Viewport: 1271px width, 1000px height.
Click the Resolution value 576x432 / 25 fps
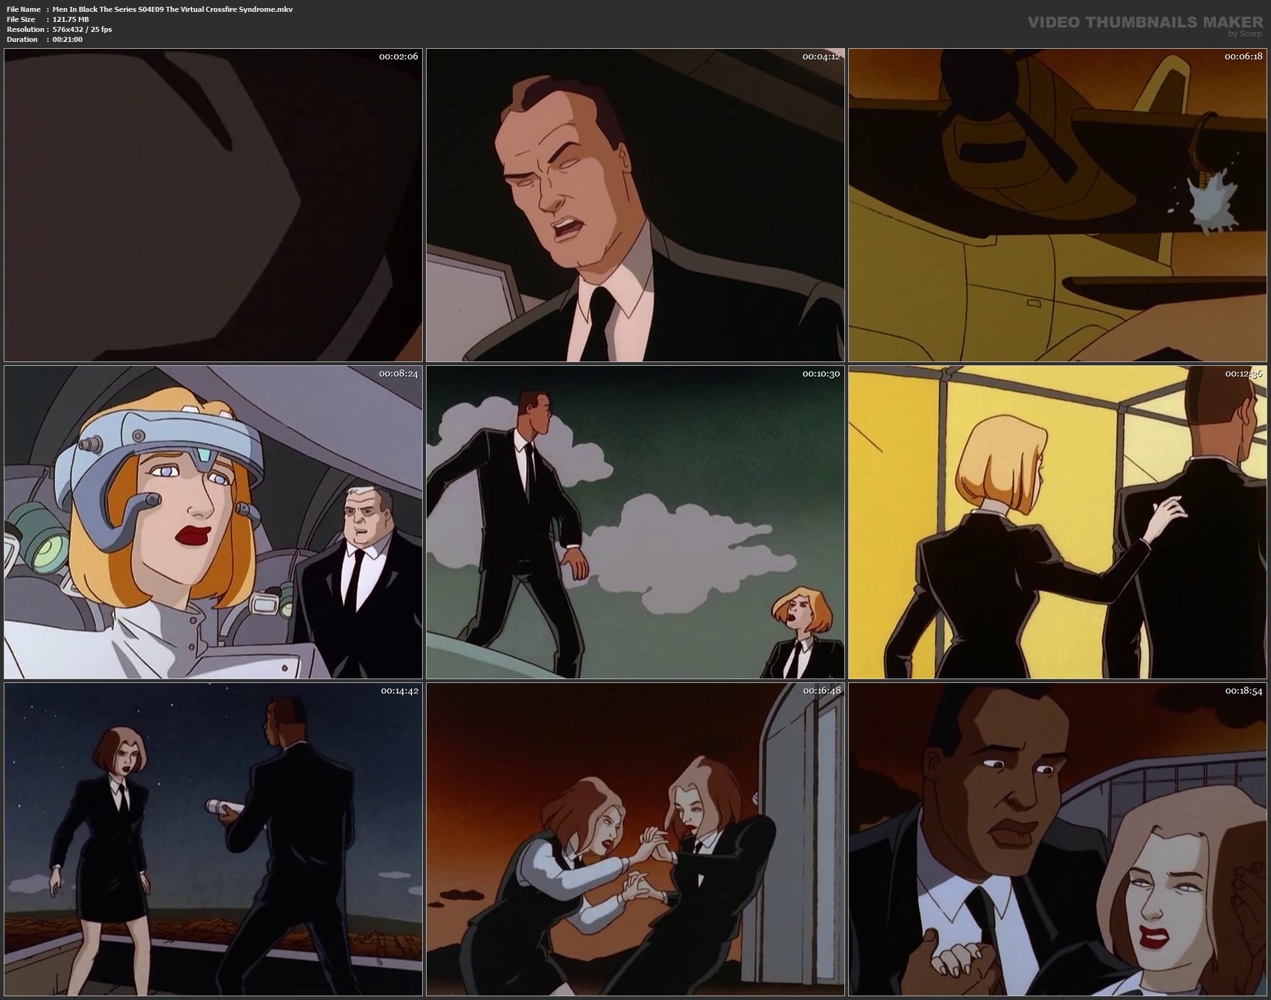pos(82,29)
